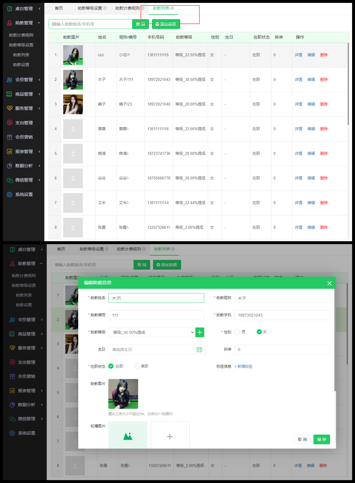The width and height of the screenshot is (355, 483).
Task: Open the 助教等级 dropdown in the dialog
Action: pyautogui.click(x=152, y=332)
